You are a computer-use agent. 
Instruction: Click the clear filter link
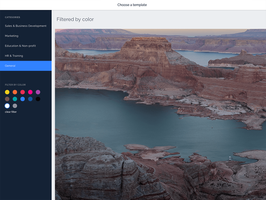pos(11,112)
